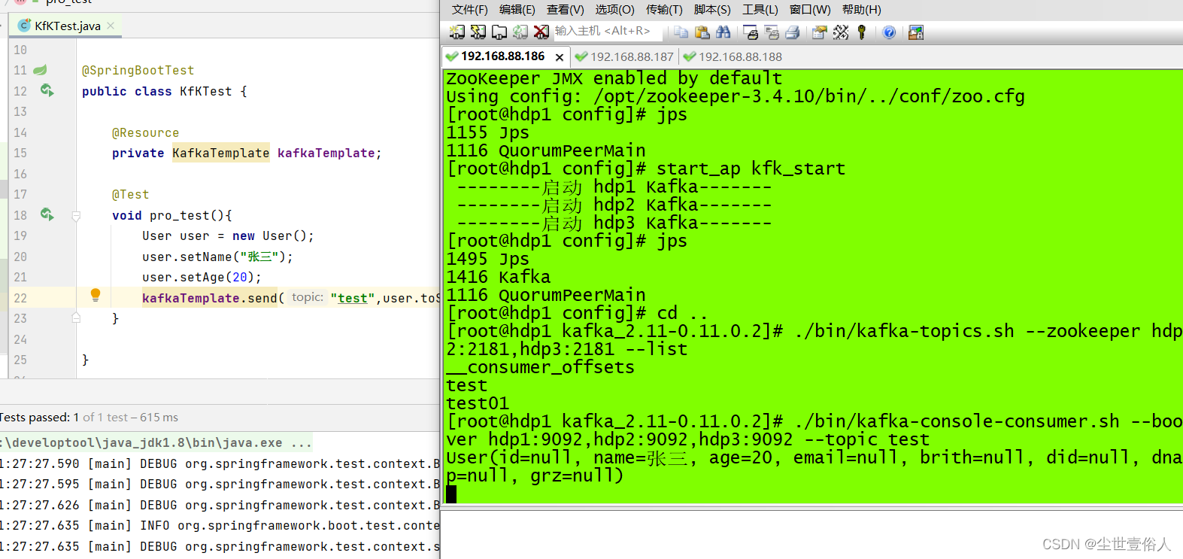This screenshot has width=1183, height=559.
Task: Click green check icon on the 192.168.88.187 tab
Action: 581,56
